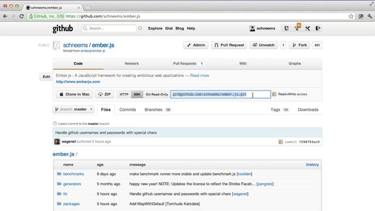
Task: Open the kselden author link
Action: point(244,174)
